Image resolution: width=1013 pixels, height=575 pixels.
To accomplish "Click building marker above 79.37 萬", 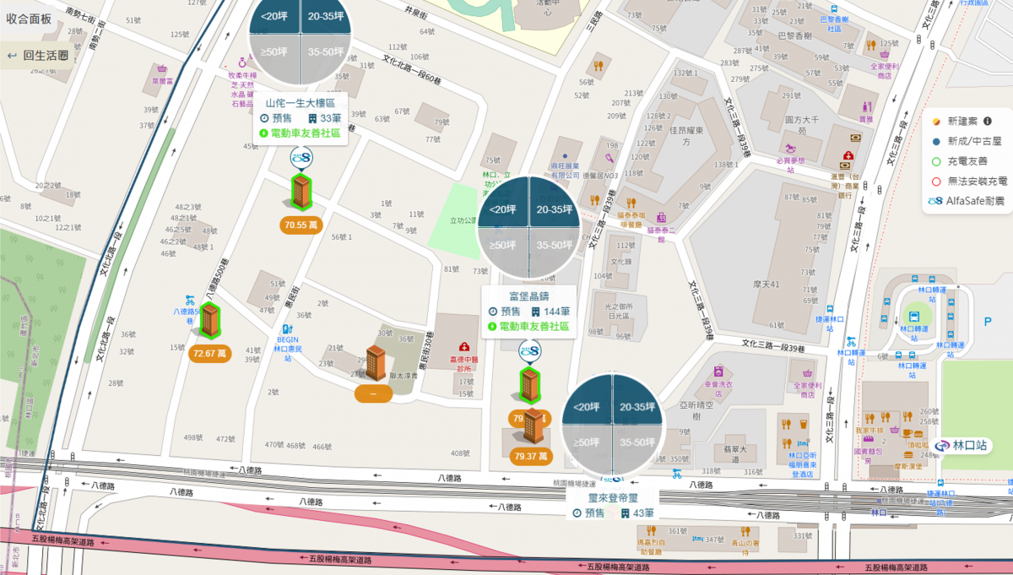I will [x=532, y=426].
